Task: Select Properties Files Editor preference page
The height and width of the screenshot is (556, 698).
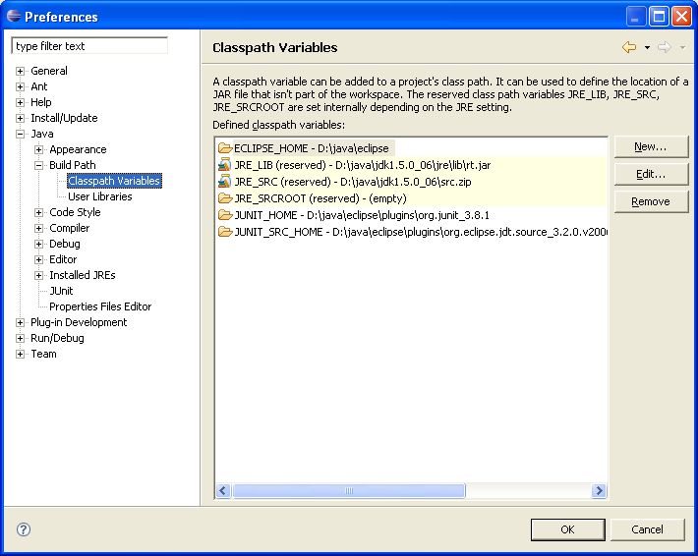Action: click(100, 306)
